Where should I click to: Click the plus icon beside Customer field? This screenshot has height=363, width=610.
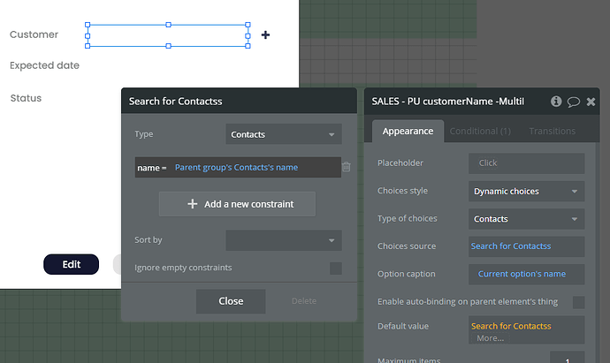point(265,35)
